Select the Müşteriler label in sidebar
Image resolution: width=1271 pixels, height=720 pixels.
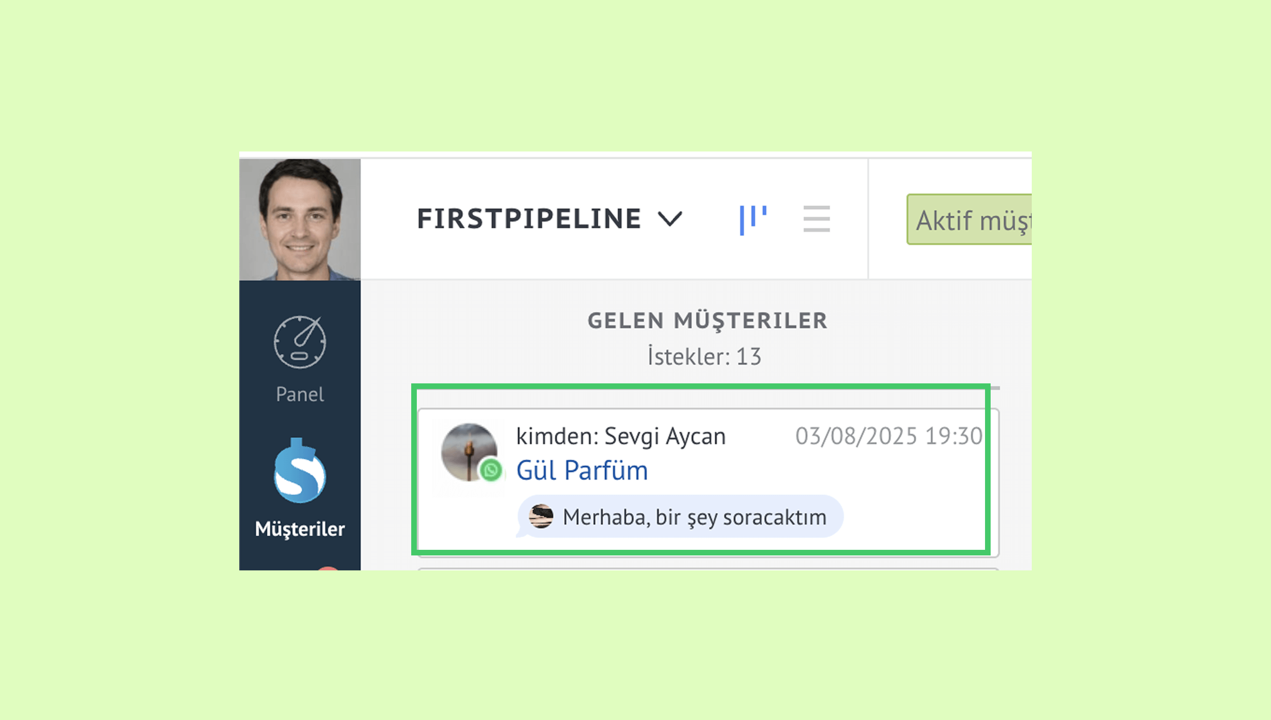pos(300,529)
